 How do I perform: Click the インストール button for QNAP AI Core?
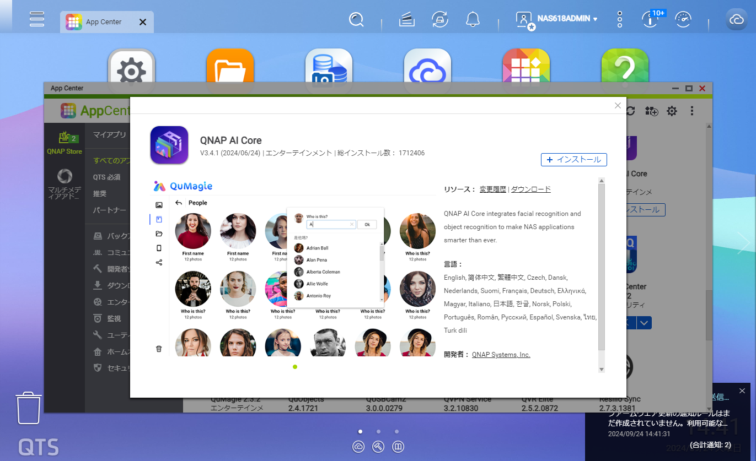(574, 160)
